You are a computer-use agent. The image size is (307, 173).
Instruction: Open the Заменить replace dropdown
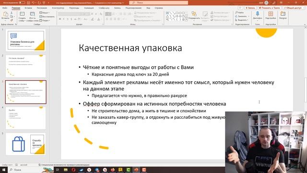tap(242, 16)
